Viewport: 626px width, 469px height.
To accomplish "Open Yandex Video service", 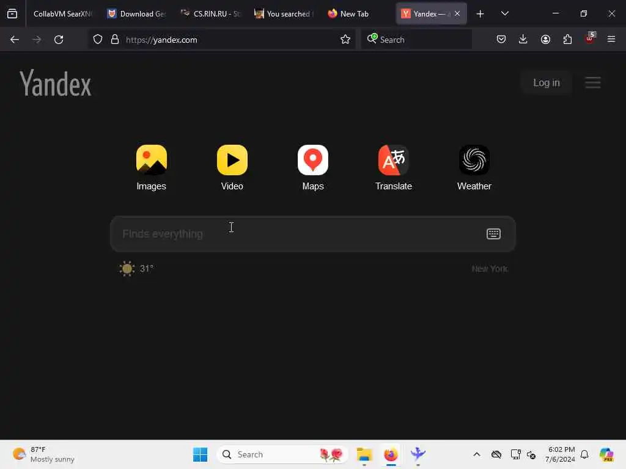I will [x=232, y=167].
